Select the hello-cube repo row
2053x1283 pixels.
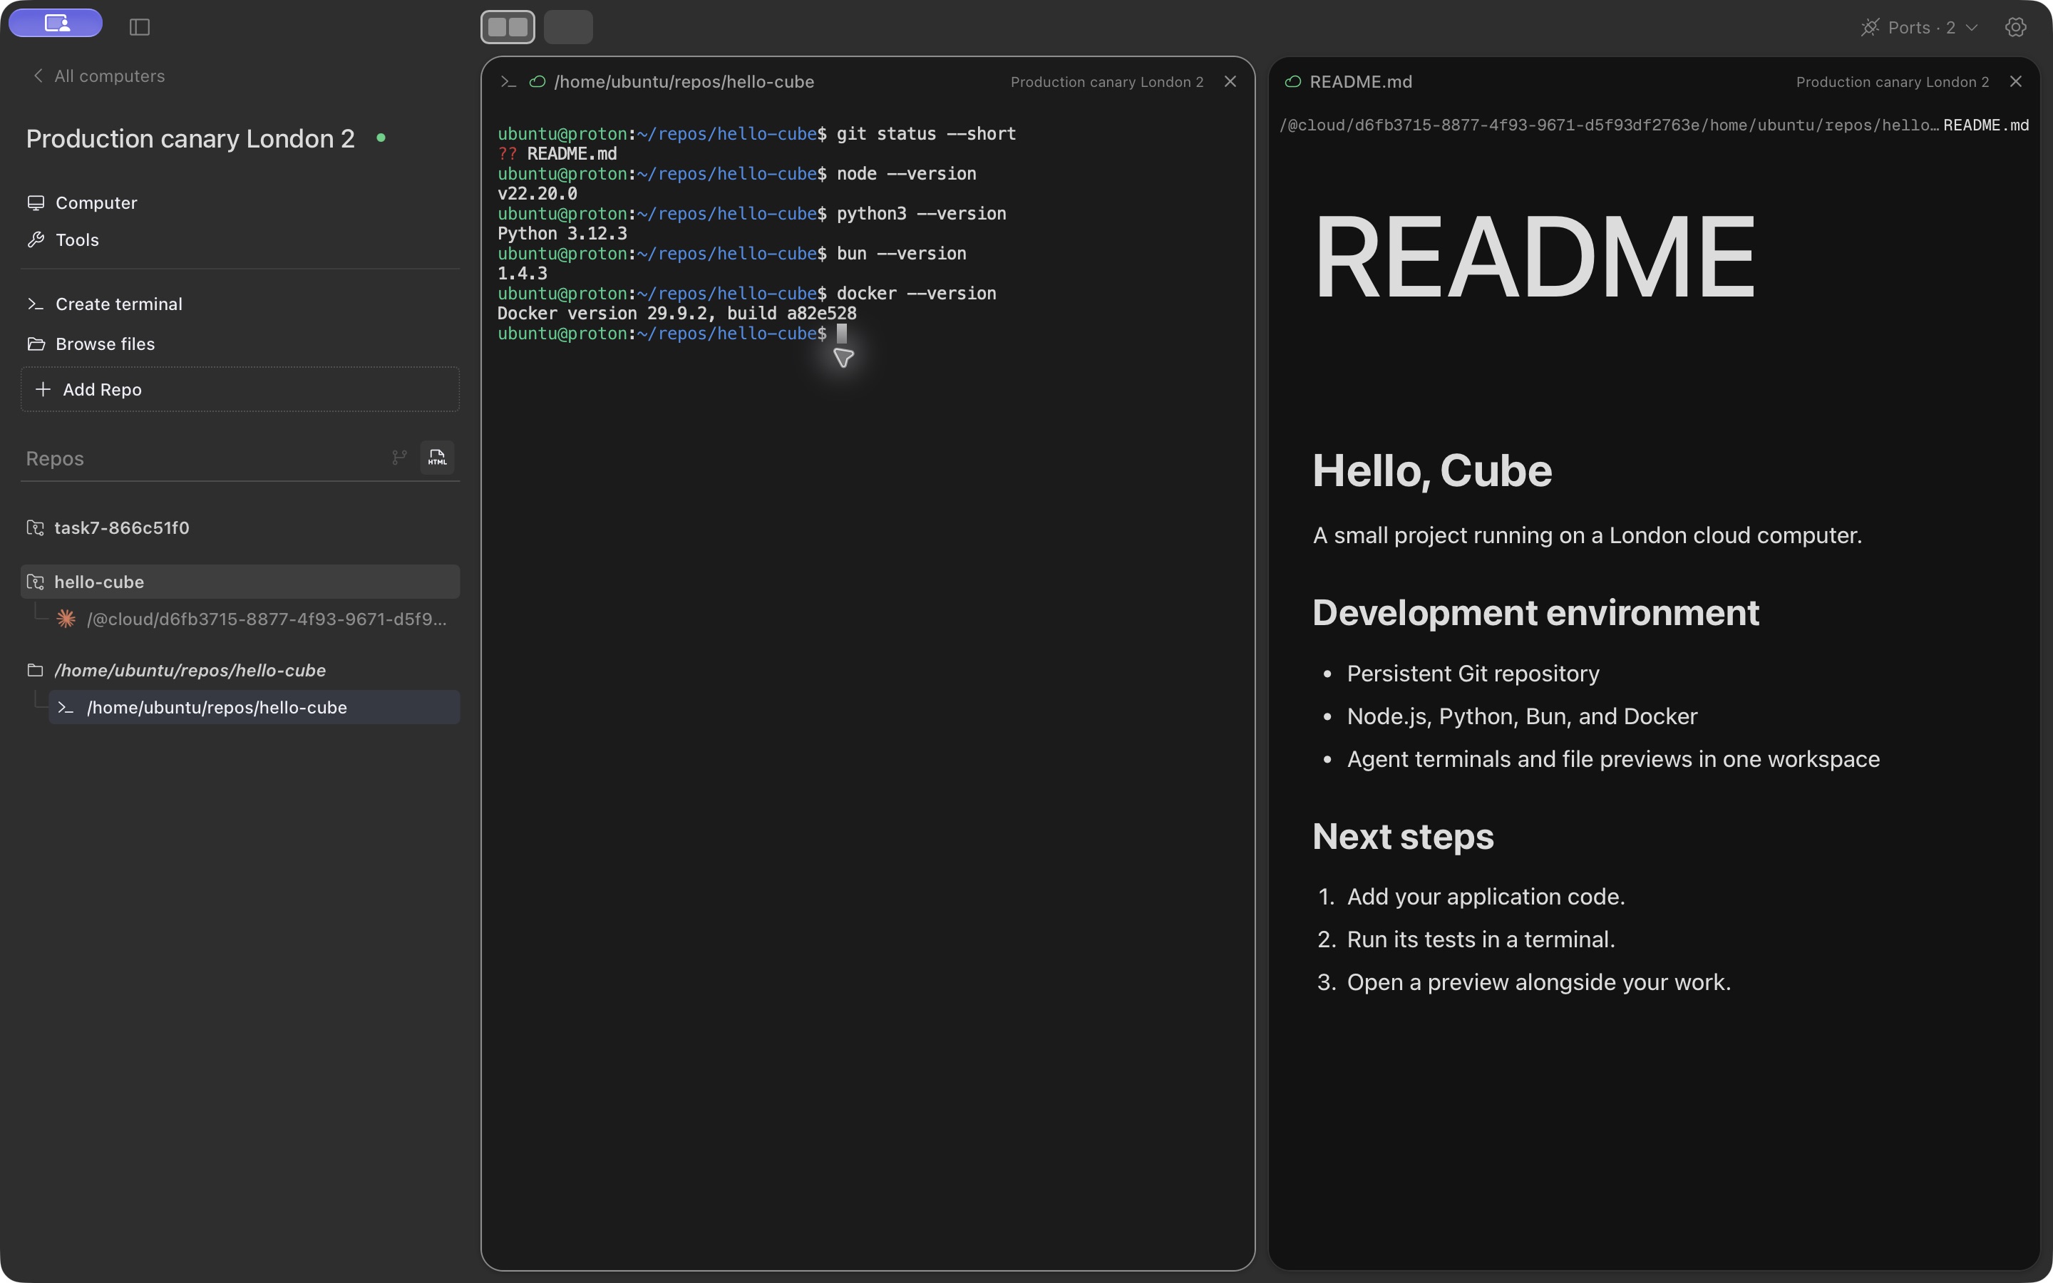(240, 582)
